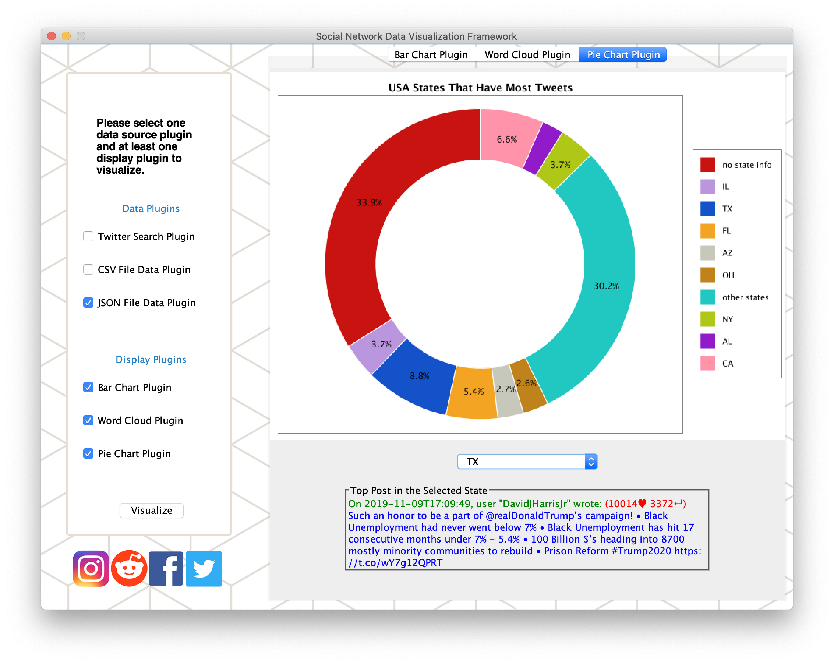Screen dimensions: 834x664
Task: Click the gray AZ legend swatch
Action: pyautogui.click(x=707, y=253)
